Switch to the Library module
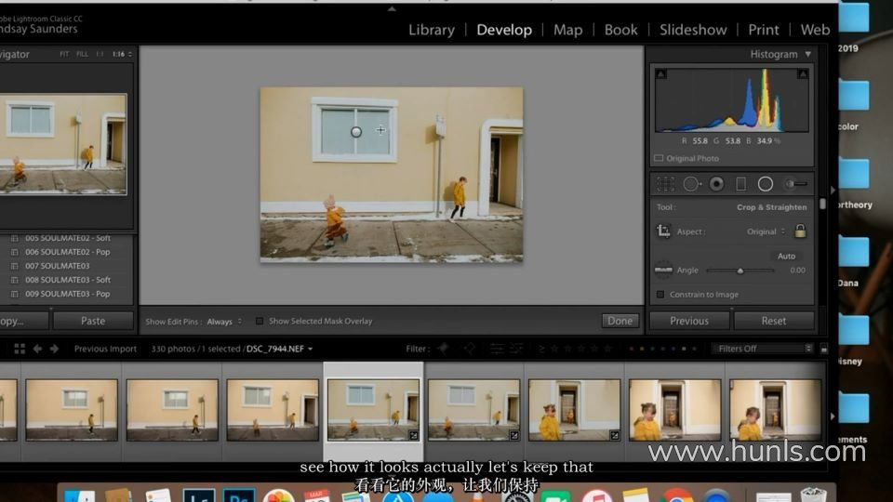This screenshot has height=502, width=893. [431, 30]
